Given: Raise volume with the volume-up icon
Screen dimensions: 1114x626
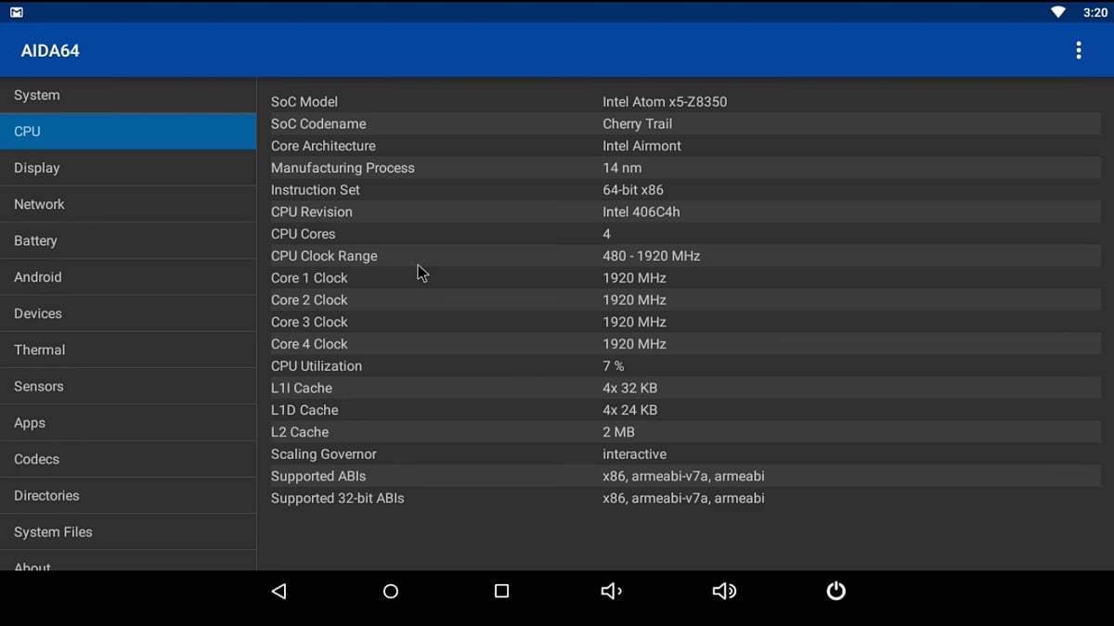Looking at the screenshot, I should tap(724, 591).
